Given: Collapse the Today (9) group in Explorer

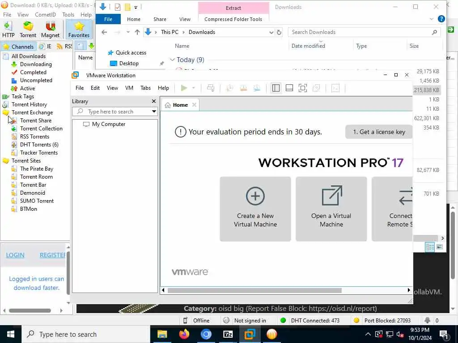Looking at the screenshot, I should [172, 60].
